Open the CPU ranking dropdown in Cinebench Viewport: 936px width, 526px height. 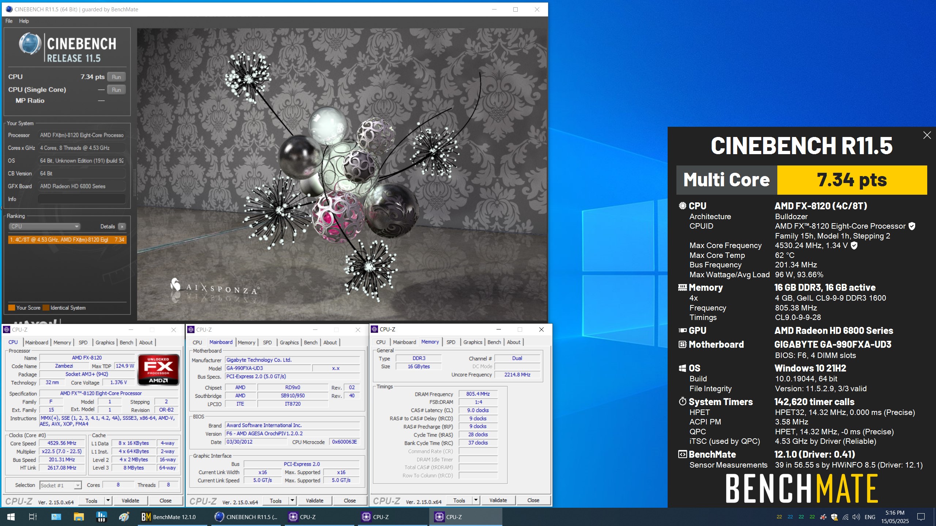[44, 226]
